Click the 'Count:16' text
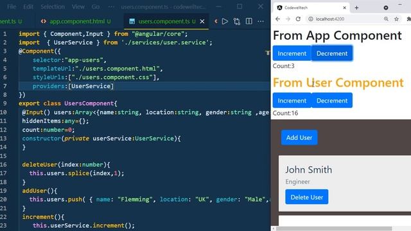This screenshot has width=411, height=231. pos(285,113)
